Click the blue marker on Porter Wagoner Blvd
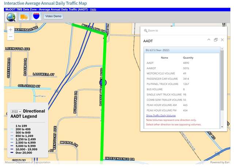This screenshot has width=234, height=168. pyautogui.click(x=103, y=83)
